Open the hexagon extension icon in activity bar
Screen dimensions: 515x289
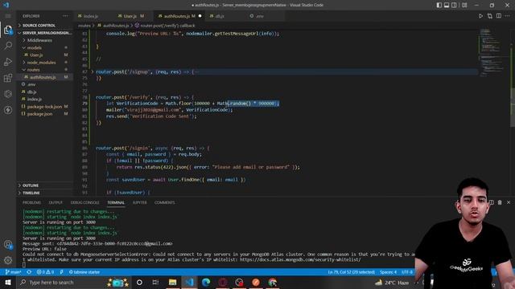coord(8,94)
